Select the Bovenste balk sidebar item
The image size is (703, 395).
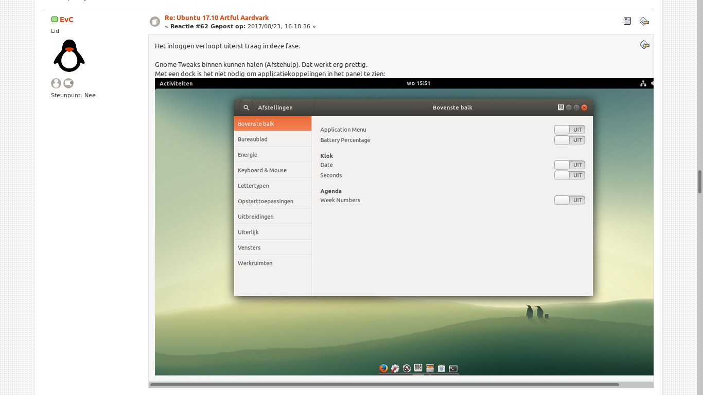pos(273,123)
